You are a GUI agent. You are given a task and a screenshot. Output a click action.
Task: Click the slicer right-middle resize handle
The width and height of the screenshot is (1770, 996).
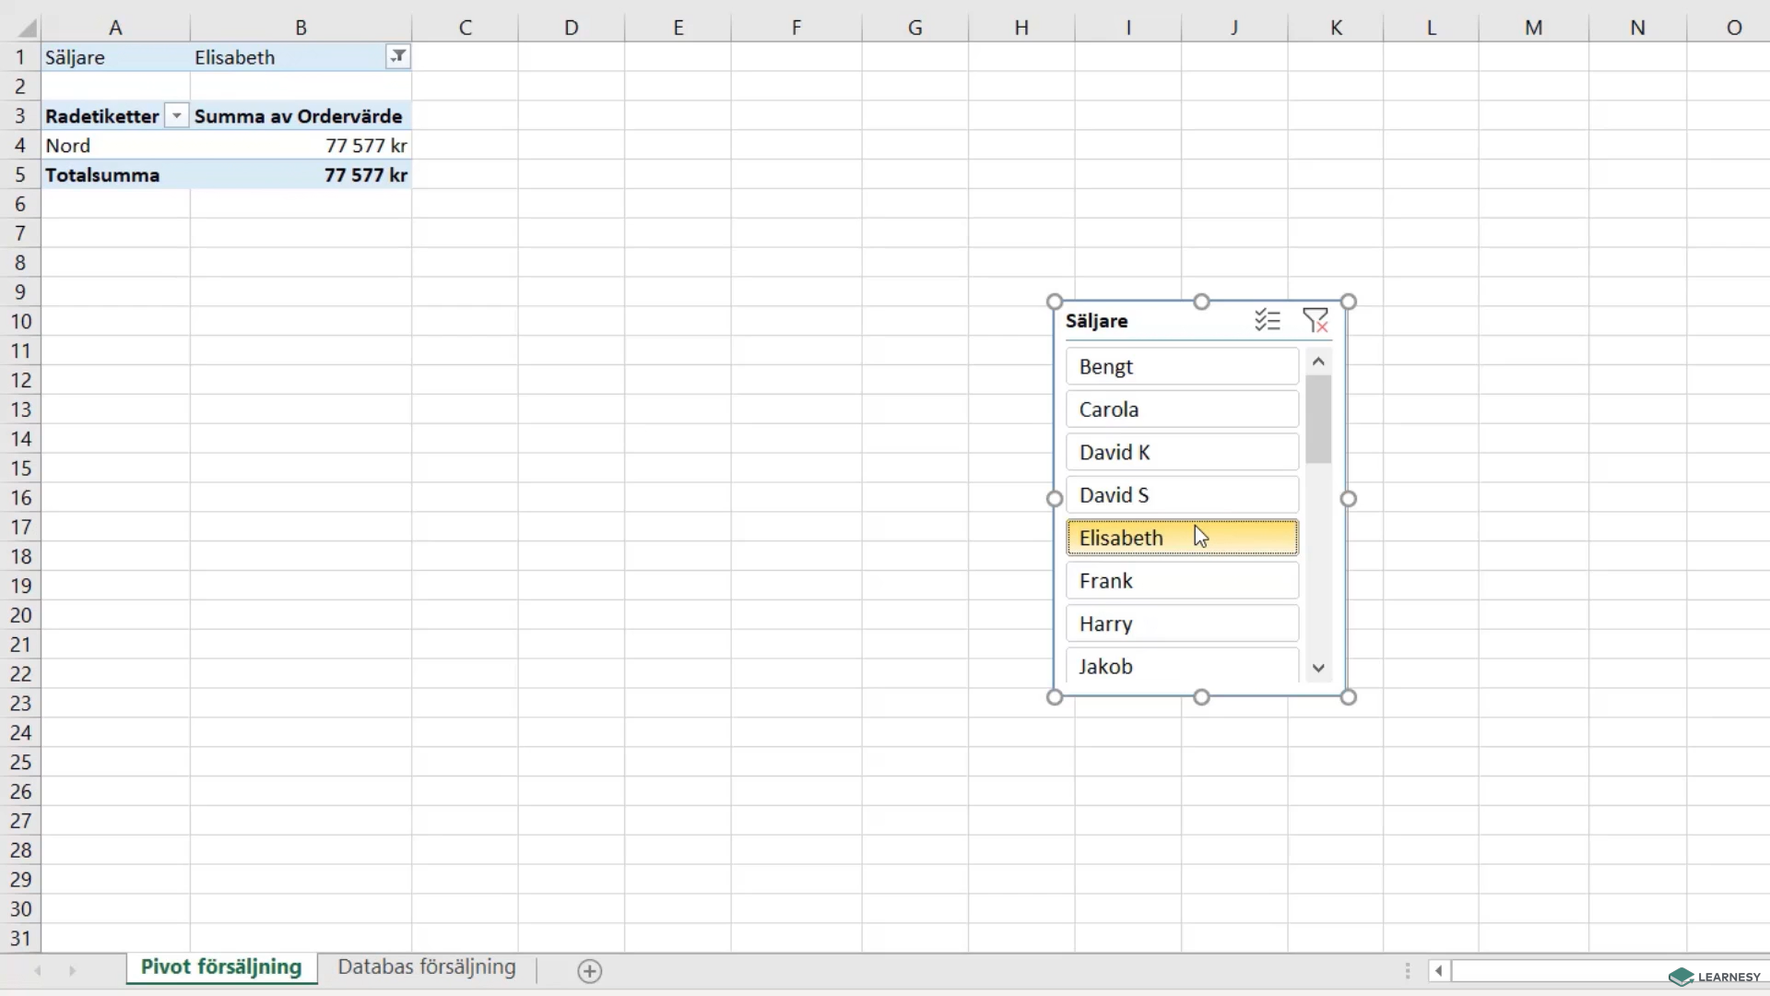click(x=1349, y=499)
